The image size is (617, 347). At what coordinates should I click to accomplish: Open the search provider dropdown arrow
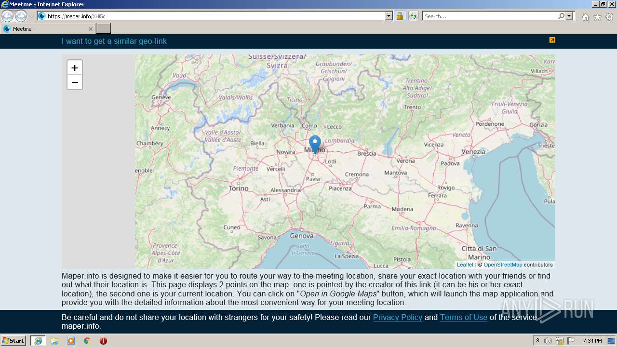[x=569, y=16]
